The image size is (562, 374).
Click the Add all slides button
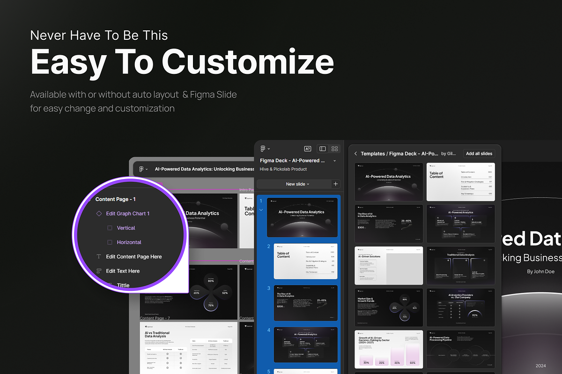click(479, 153)
